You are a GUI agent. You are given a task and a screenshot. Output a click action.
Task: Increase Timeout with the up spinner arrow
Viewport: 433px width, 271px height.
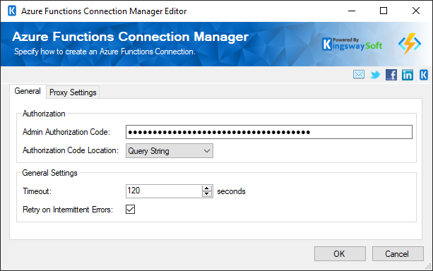point(206,188)
